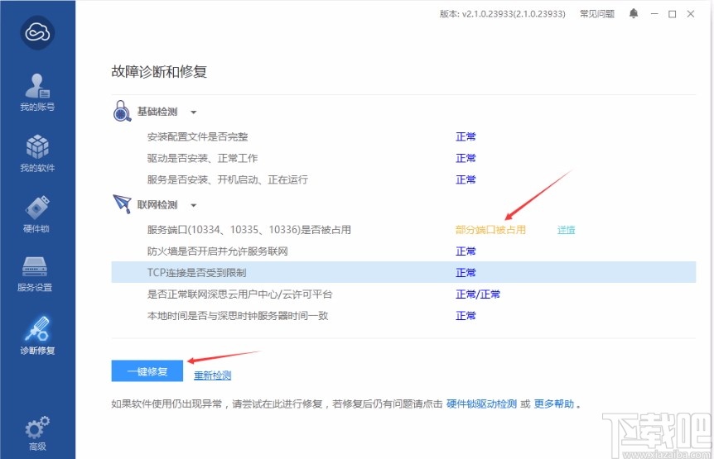Collapse the 基础检测 section arrow
This screenshot has width=714, height=459.
(194, 112)
